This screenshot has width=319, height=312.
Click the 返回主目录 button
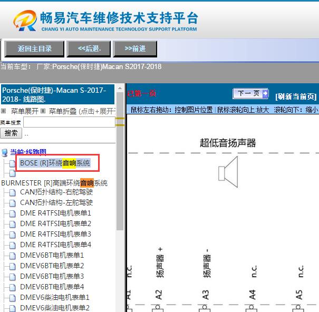tap(34, 49)
